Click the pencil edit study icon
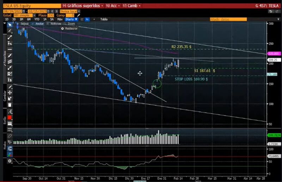The height and width of the screenshot is (182, 282). coord(78,15)
